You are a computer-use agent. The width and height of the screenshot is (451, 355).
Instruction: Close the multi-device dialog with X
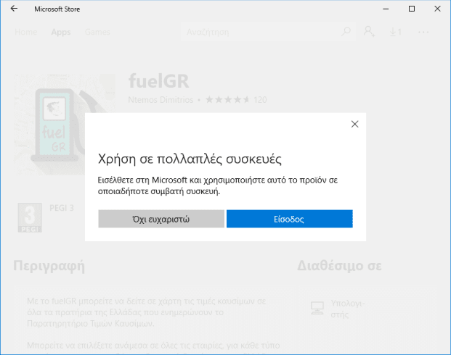(354, 124)
